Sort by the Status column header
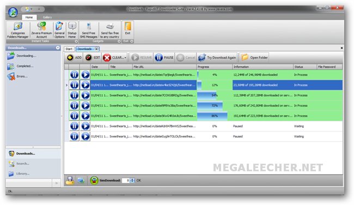Image resolution: width=354 pixels, height=205 pixels. 304,67
